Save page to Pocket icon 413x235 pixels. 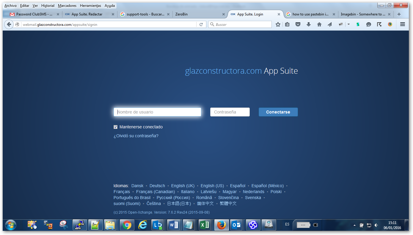point(298,25)
